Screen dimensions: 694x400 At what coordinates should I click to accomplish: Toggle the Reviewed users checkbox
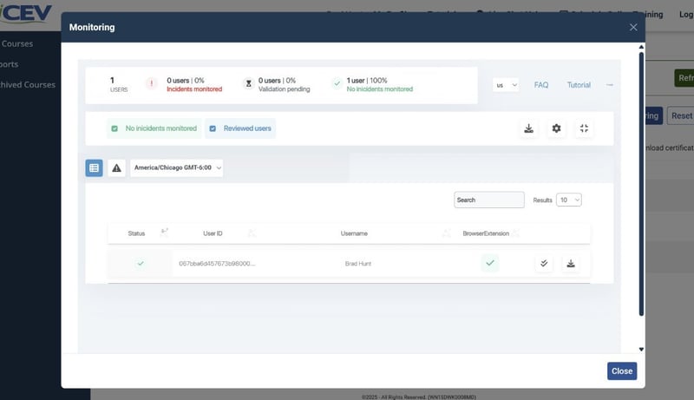click(213, 128)
